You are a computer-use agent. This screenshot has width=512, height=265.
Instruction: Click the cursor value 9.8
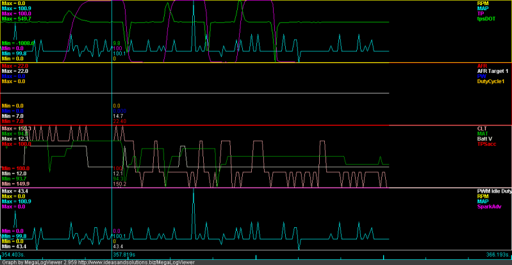click(117, 43)
